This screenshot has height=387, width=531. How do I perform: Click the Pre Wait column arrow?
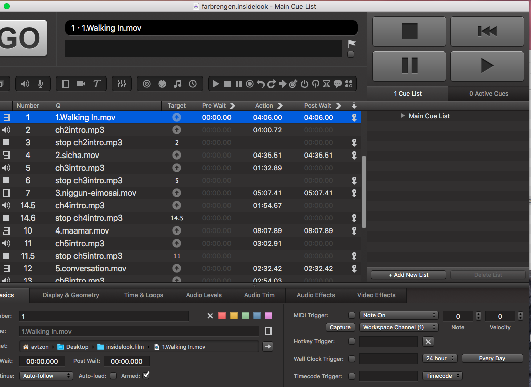tap(233, 106)
